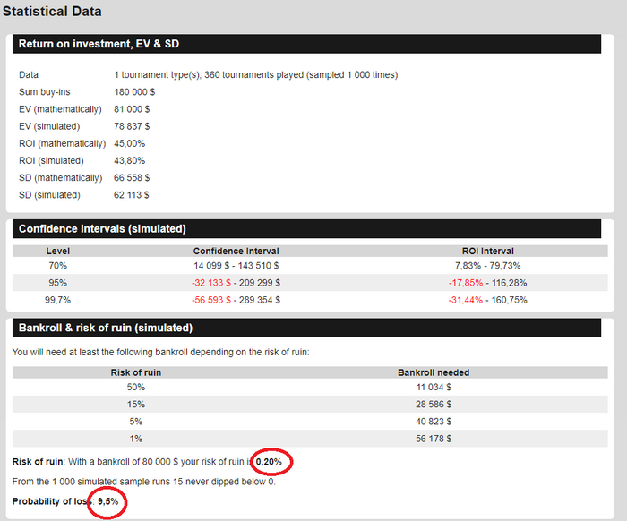Select the Sum buy-ins value 180 000 $
Image resolution: width=627 pixels, height=521 pixels.
134,92
